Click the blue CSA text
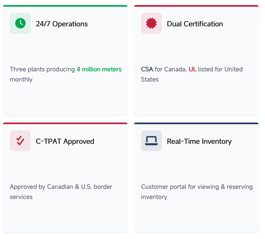This screenshot has width=265, height=239. coord(147,69)
